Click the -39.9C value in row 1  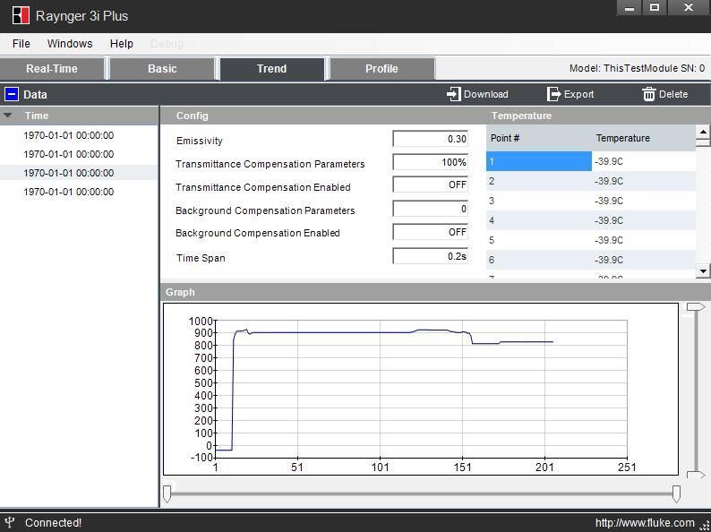tap(609, 161)
